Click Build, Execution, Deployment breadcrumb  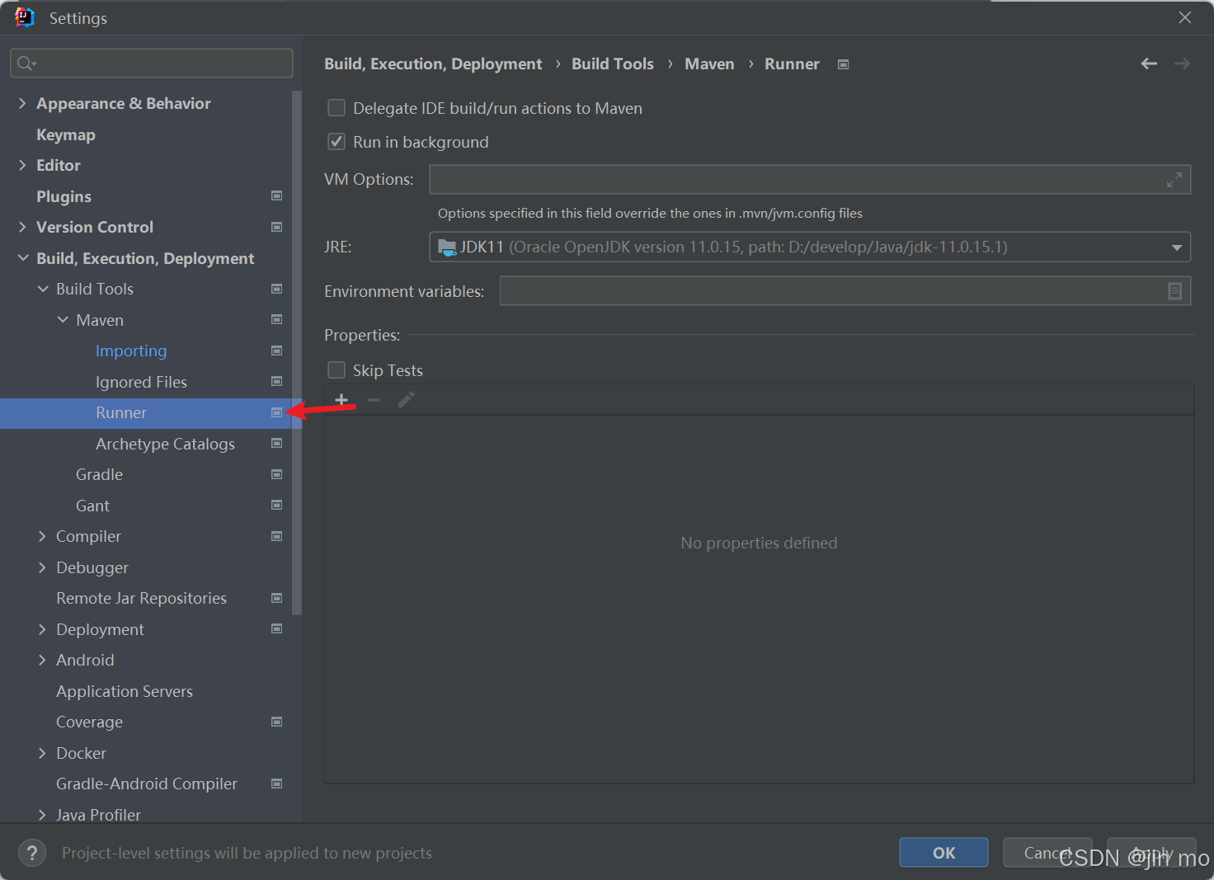[433, 64]
